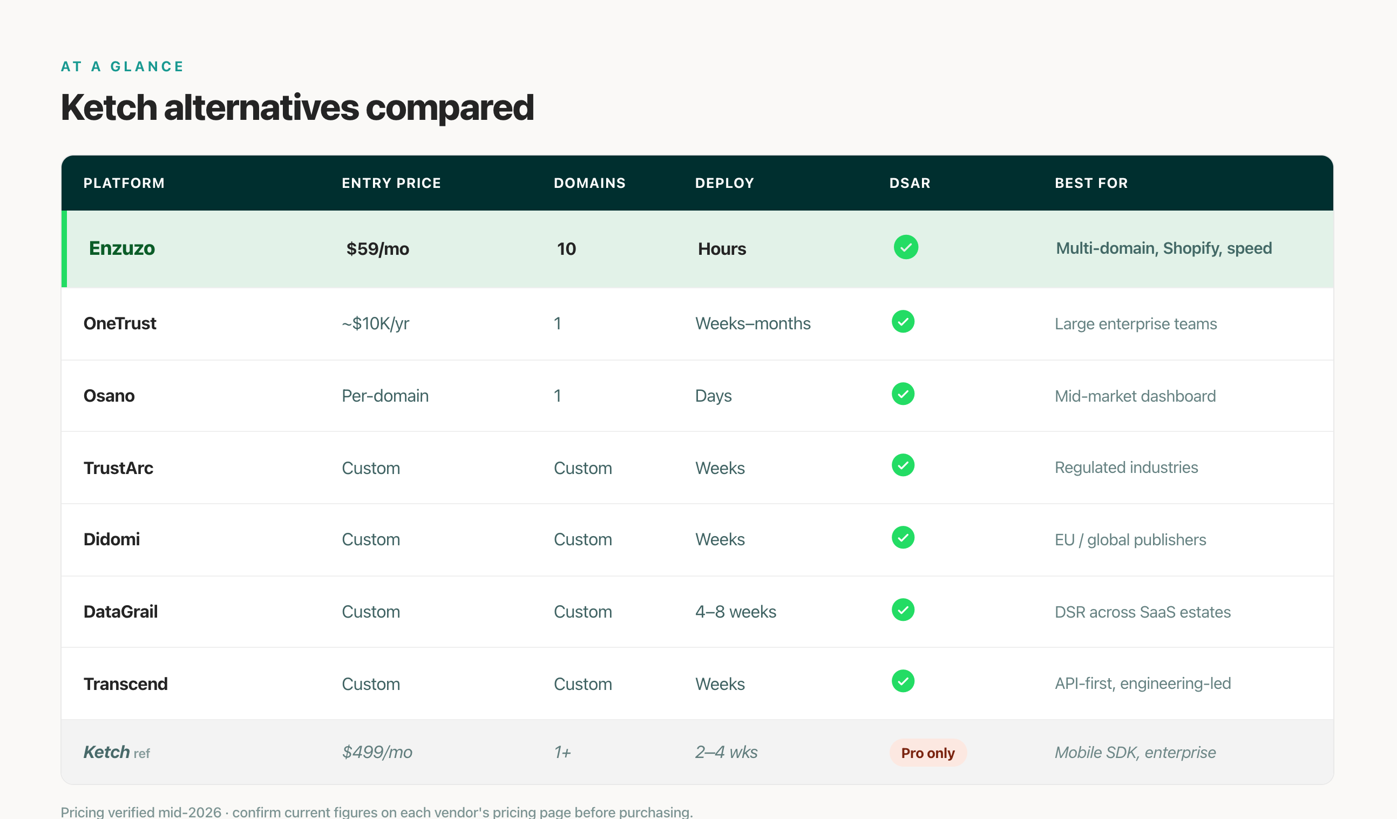Click the green DSAR checkmark in Enzuzo row
The image size is (1397, 819).
point(906,247)
